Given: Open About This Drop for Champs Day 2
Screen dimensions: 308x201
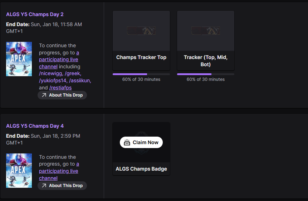Looking at the screenshot, I should point(62,95).
